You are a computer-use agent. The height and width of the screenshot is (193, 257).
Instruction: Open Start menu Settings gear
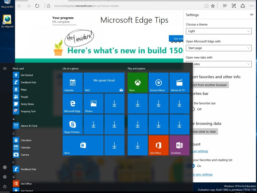5,177
